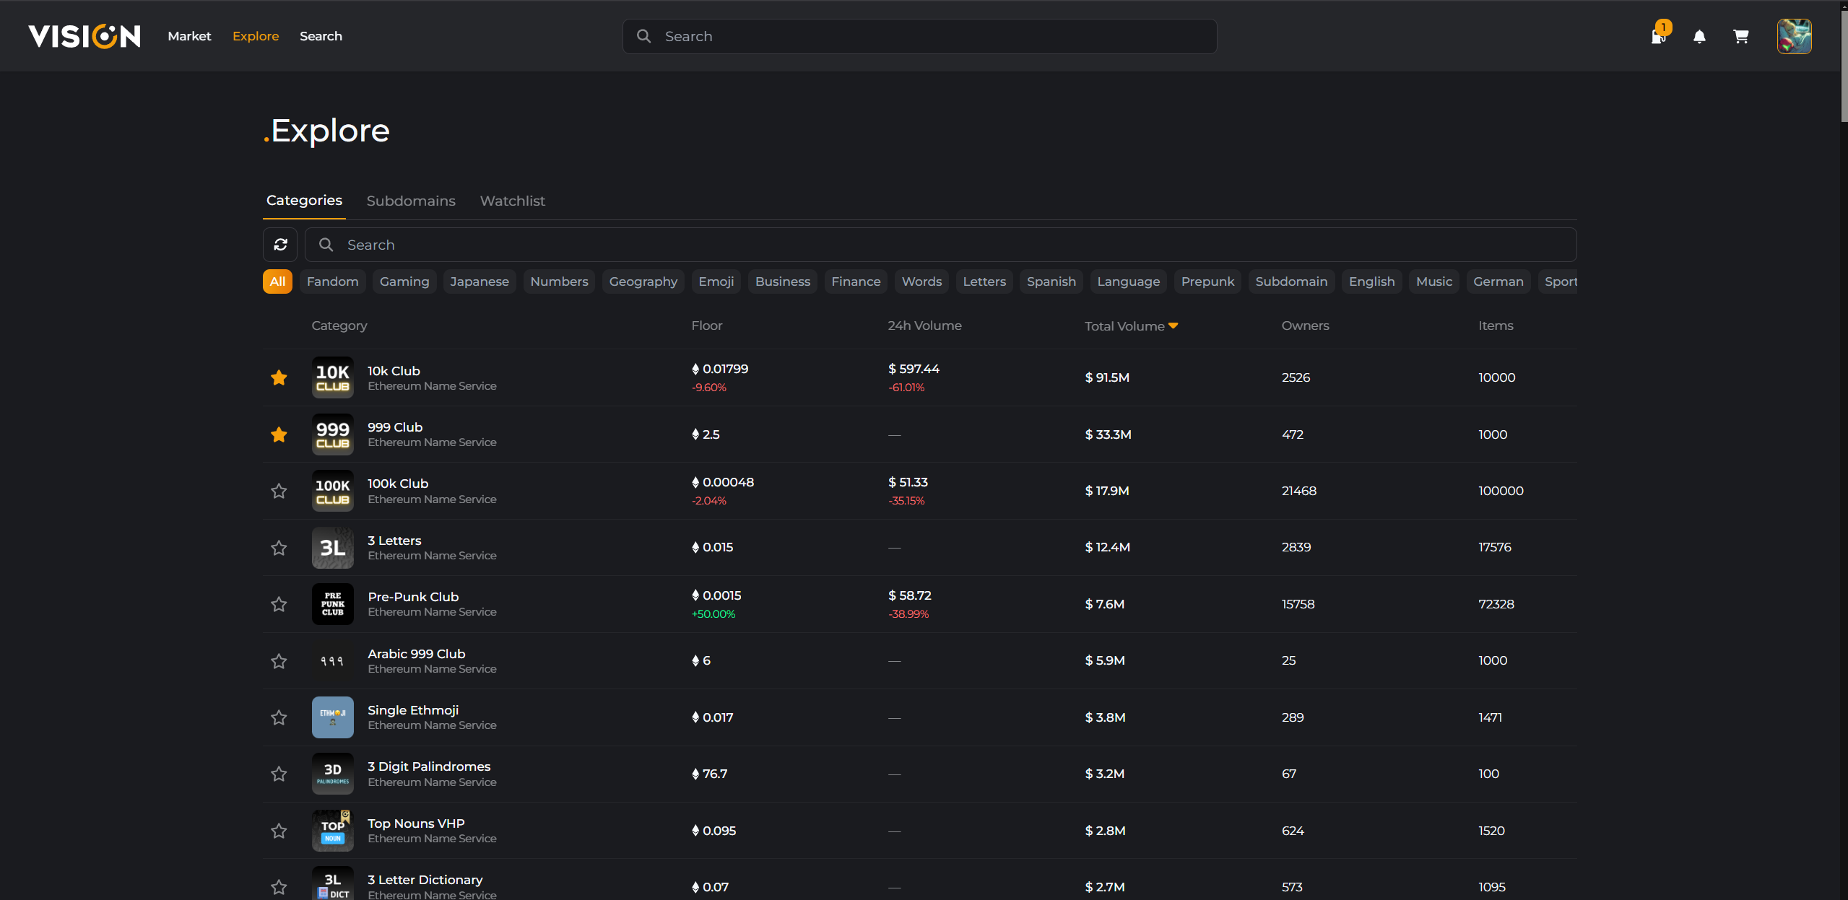Star the Top Nouns VHP category

pos(279,831)
